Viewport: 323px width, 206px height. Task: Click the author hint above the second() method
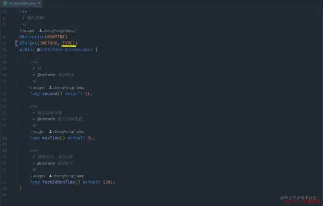67,87
